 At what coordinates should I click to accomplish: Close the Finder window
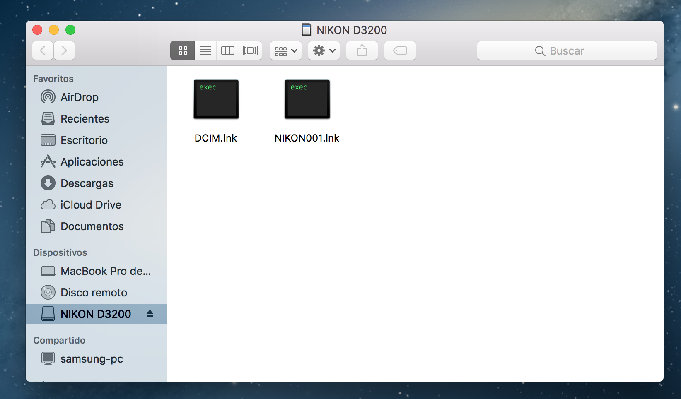(37, 30)
